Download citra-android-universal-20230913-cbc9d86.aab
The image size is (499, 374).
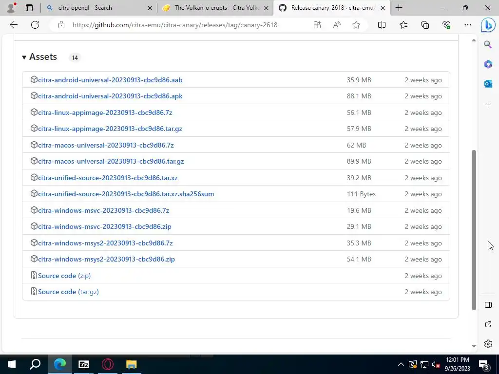point(110,80)
